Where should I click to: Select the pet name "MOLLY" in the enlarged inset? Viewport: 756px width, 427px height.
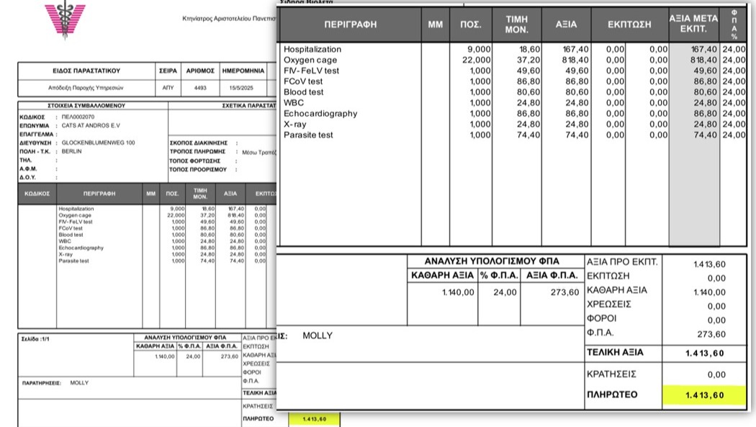(x=318, y=336)
